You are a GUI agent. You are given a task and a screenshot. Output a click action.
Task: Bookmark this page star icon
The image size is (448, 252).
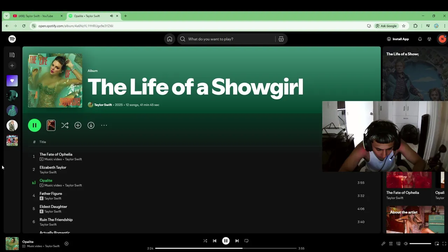pos(404,26)
